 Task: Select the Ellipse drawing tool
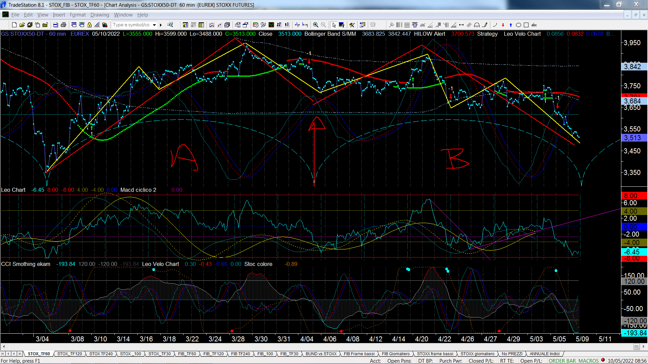tap(518, 25)
